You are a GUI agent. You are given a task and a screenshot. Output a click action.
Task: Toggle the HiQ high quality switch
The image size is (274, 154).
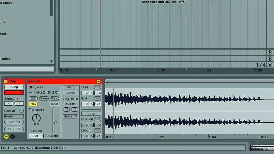33,104
